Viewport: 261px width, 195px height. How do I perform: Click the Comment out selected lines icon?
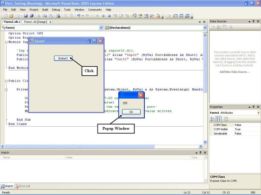(x=66, y=16)
